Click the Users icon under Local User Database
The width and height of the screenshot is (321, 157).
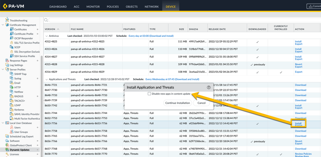11,128
